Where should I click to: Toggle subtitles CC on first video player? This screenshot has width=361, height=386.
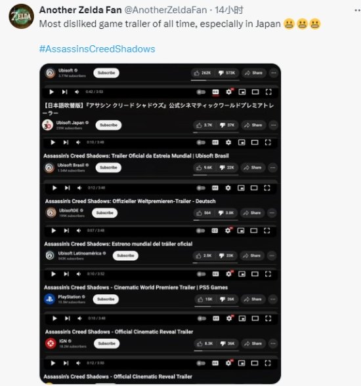point(215,92)
